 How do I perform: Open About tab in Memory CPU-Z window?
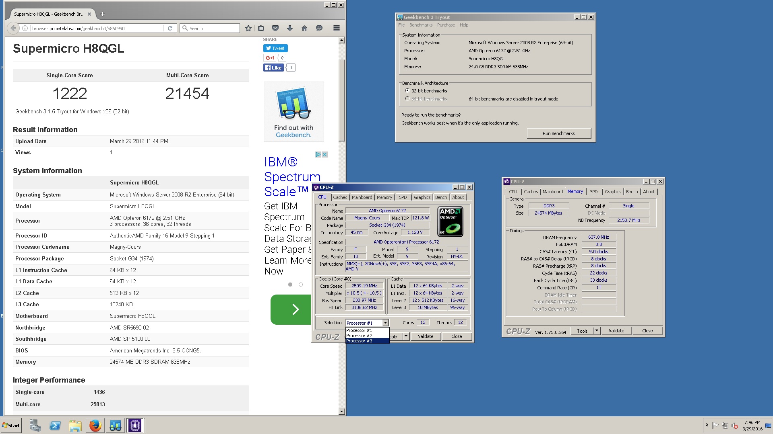point(649,192)
